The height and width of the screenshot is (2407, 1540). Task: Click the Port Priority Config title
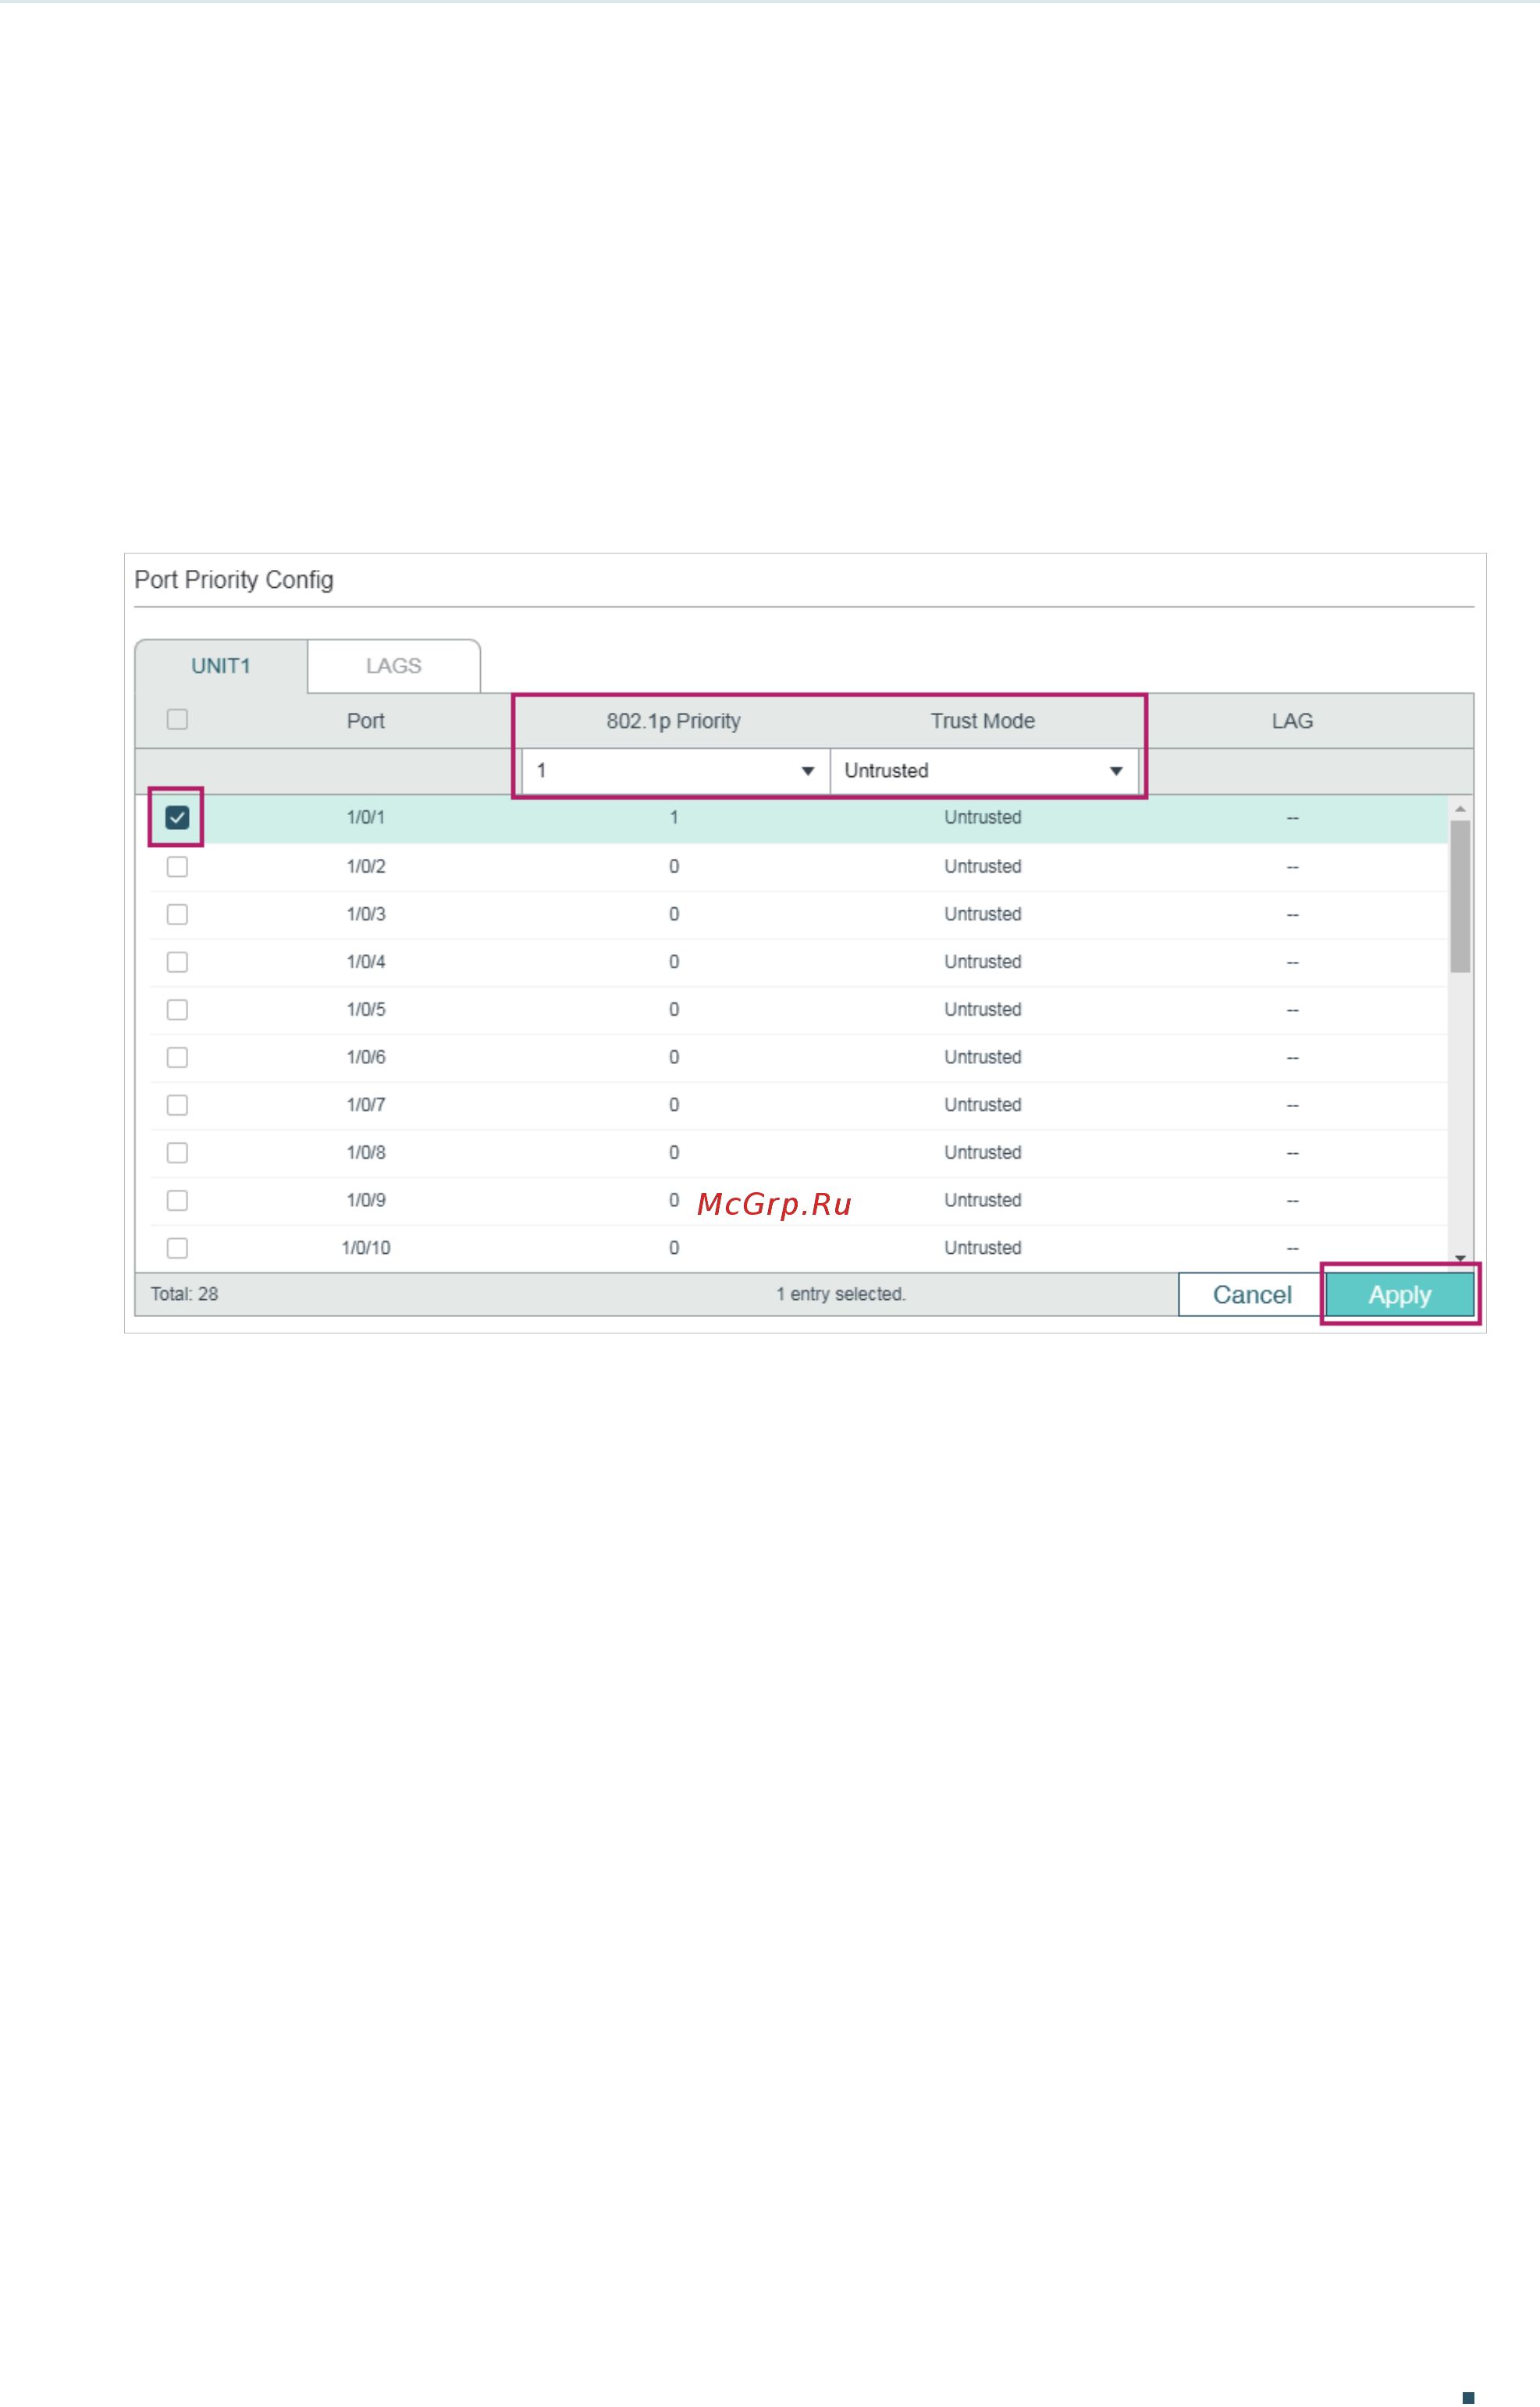pyautogui.click(x=234, y=580)
